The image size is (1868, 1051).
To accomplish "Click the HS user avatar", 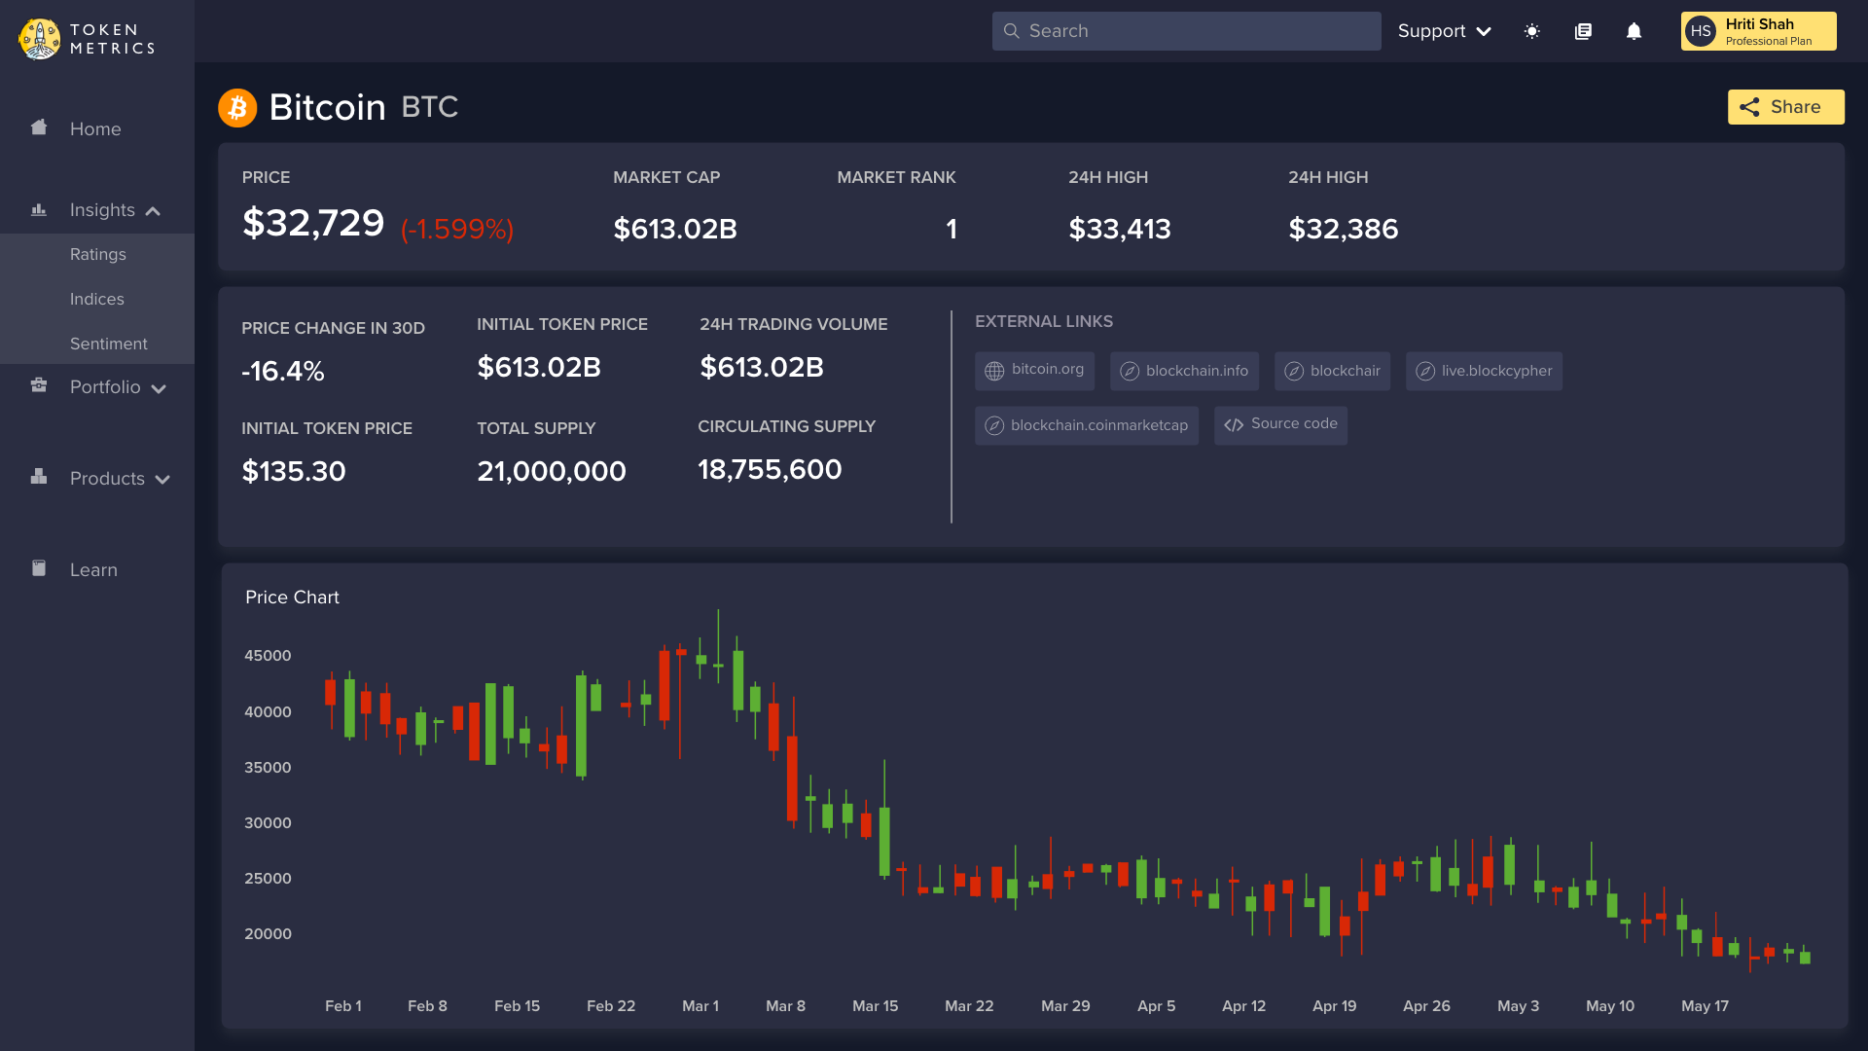I will click(x=1701, y=31).
